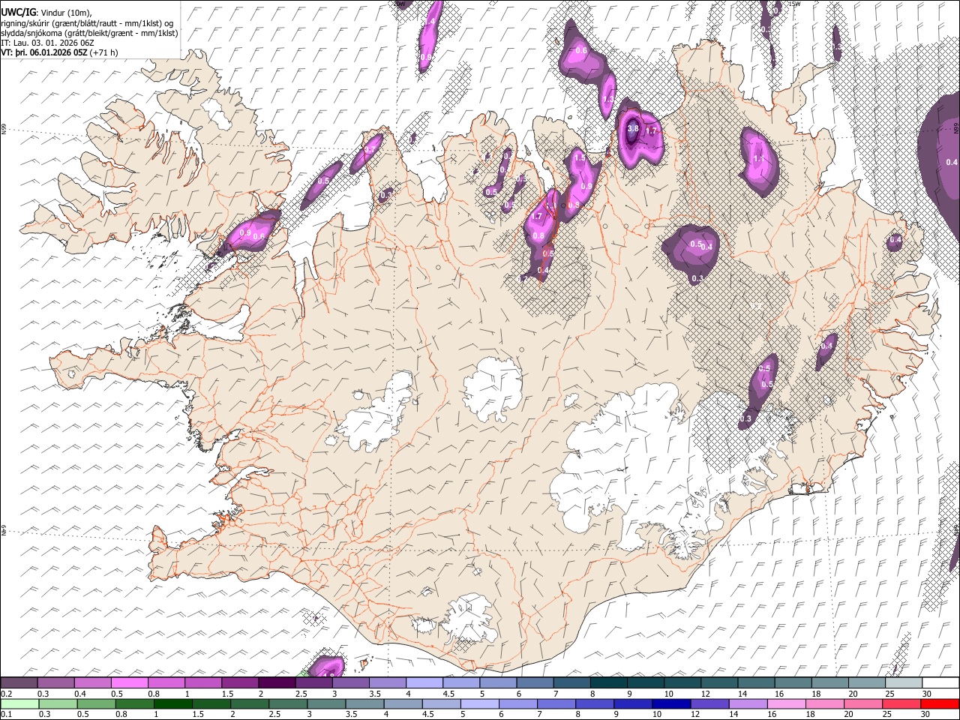960x720 pixels.
Task: Pick the lower scale pink swatch between 16 and 18
Action: [786, 704]
